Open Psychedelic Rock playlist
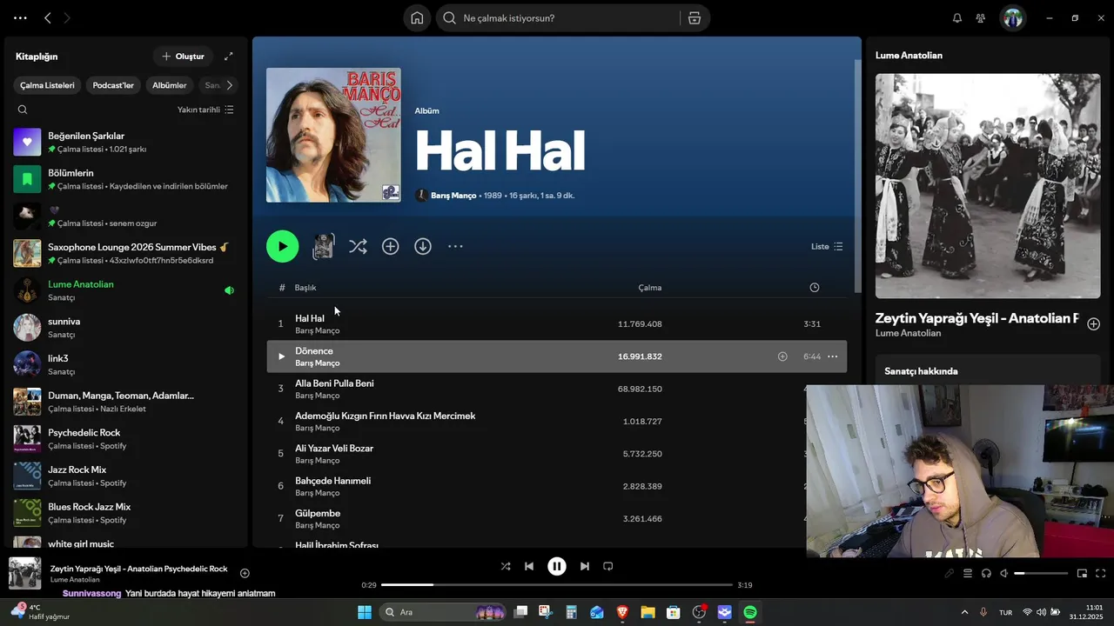Screen dimensions: 1114x626 click(x=126, y=439)
